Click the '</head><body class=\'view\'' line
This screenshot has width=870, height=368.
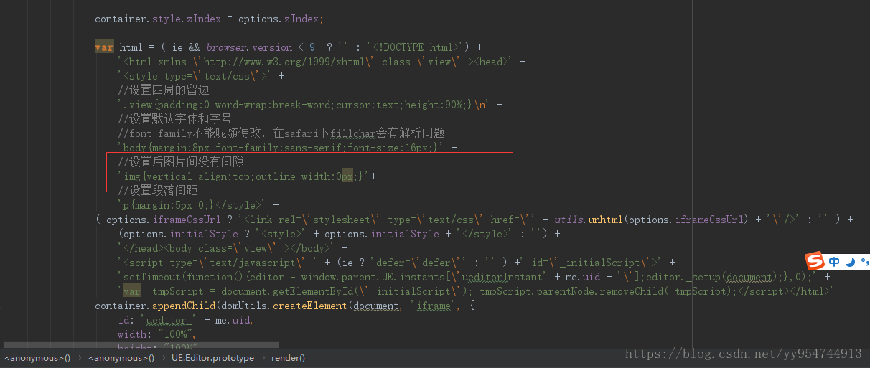point(233,248)
